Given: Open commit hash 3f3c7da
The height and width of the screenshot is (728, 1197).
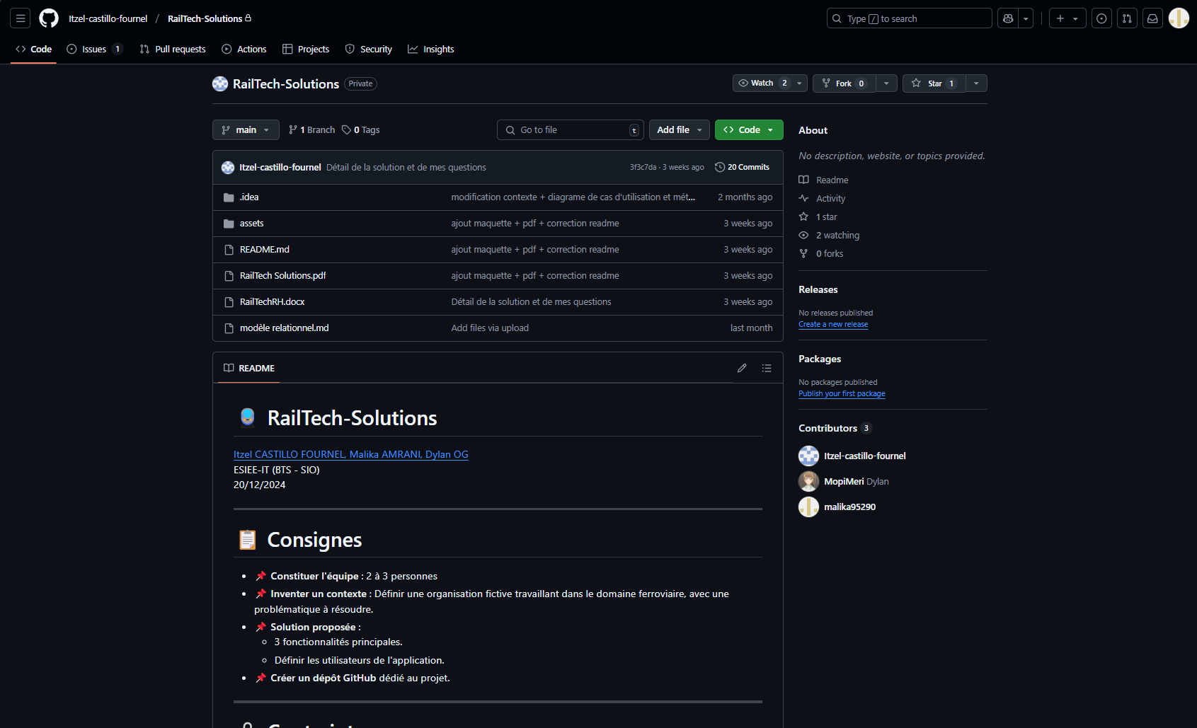Looking at the screenshot, I should tap(643, 168).
